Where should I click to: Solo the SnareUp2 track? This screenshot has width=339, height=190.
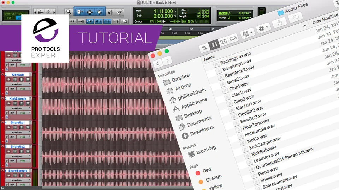tap(21, 151)
